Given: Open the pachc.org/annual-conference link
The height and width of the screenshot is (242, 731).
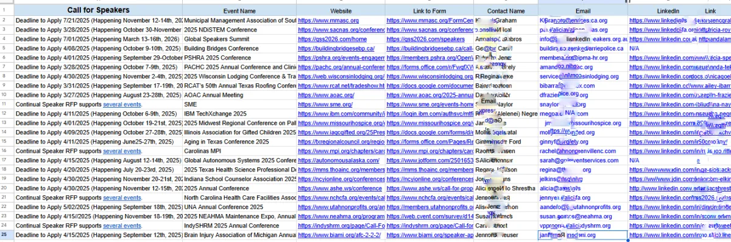Looking at the screenshot, I should pyautogui.click(x=341, y=67).
